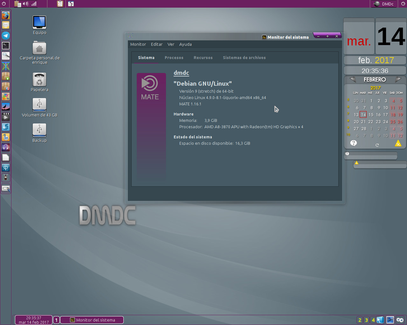Select today's date 14 in calendar
This screenshot has height=325, width=407.
point(363,115)
